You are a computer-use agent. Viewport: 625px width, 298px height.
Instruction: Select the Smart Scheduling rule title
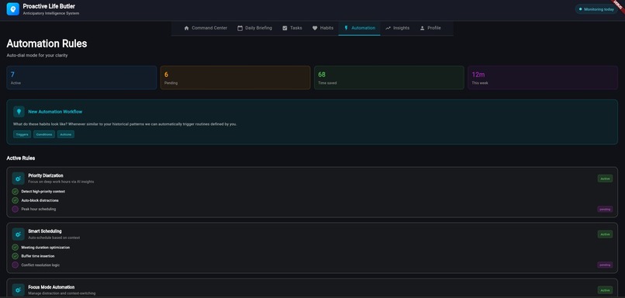point(45,231)
